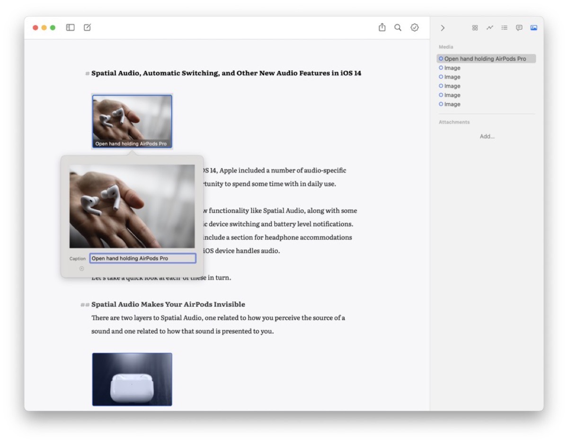Toggle the library sidebar icon
Screen dimensions: 568x443
(x=70, y=27)
